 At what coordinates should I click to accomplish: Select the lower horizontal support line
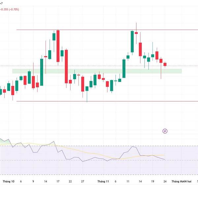tap(107, 101)
